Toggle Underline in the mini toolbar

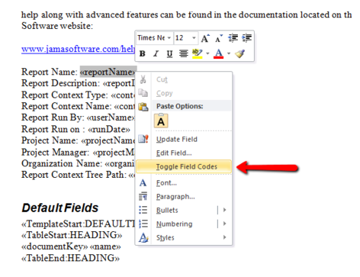click(169, 53)
